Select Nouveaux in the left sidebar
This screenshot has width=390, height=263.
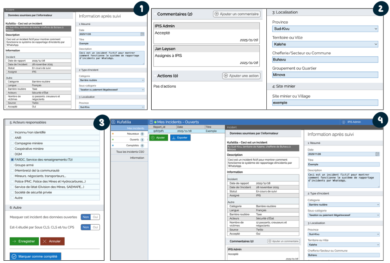(133, 134)
